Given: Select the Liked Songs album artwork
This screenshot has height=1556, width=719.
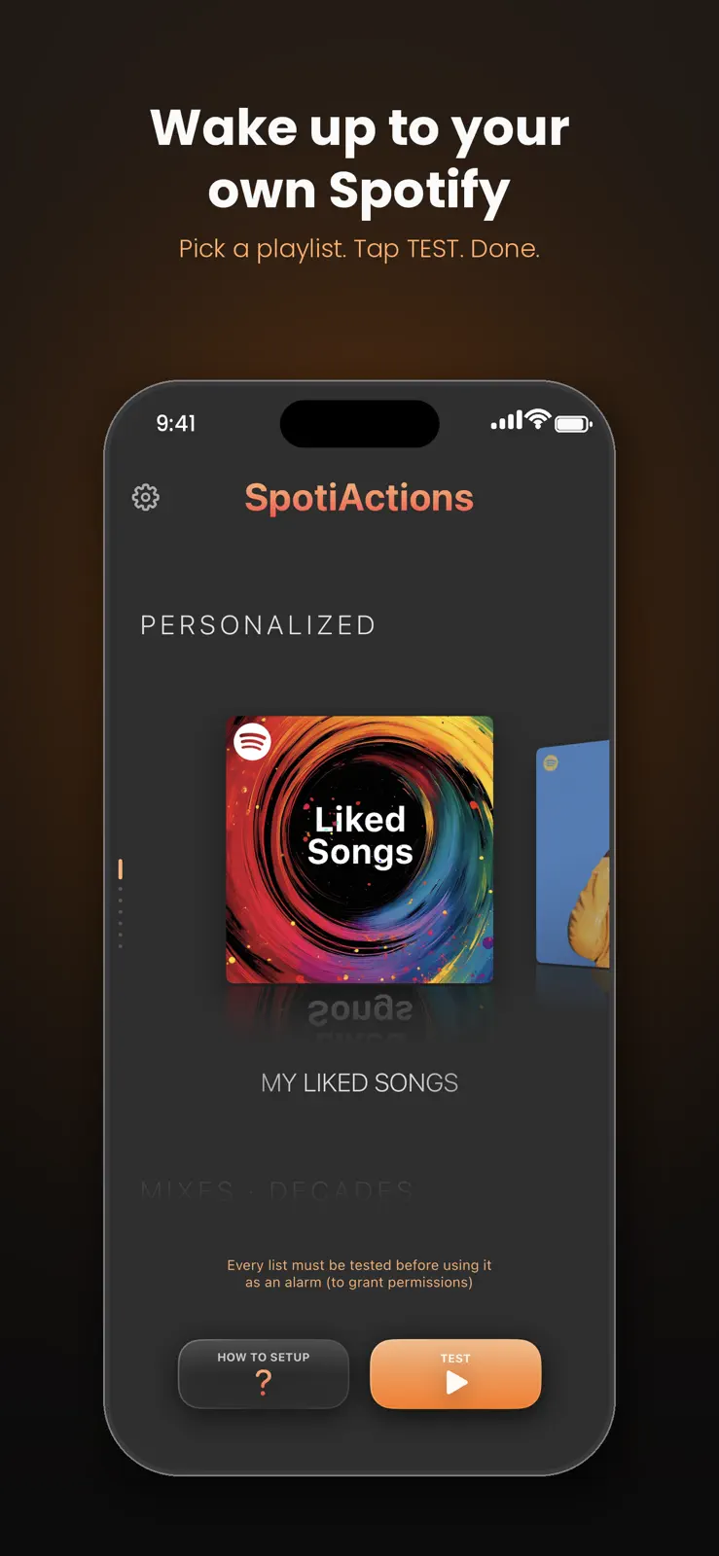Looking at the screenshot, I should (x=360, y=850).
